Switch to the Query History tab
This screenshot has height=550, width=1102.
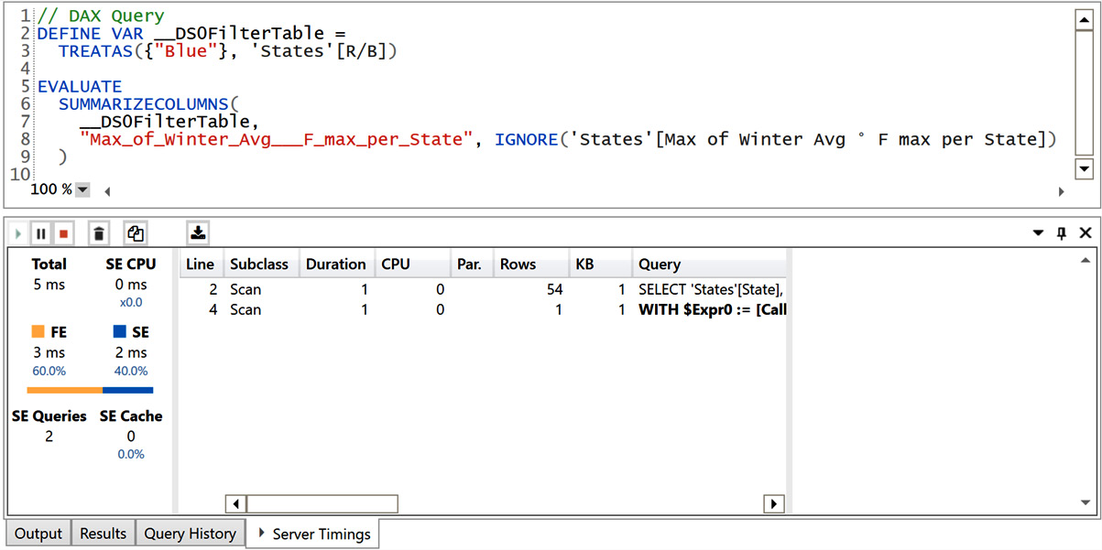[x=190, y=534]
